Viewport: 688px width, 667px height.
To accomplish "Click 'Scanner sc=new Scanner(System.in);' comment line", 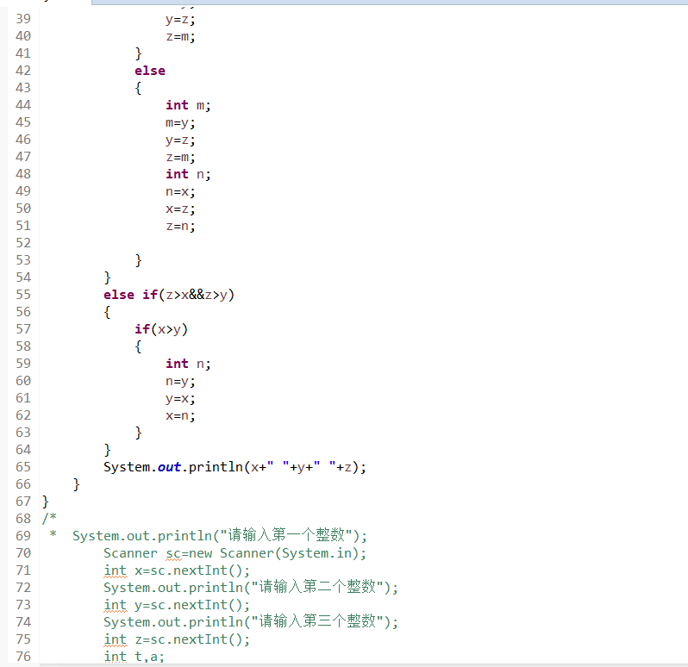I will coord(235,553).
